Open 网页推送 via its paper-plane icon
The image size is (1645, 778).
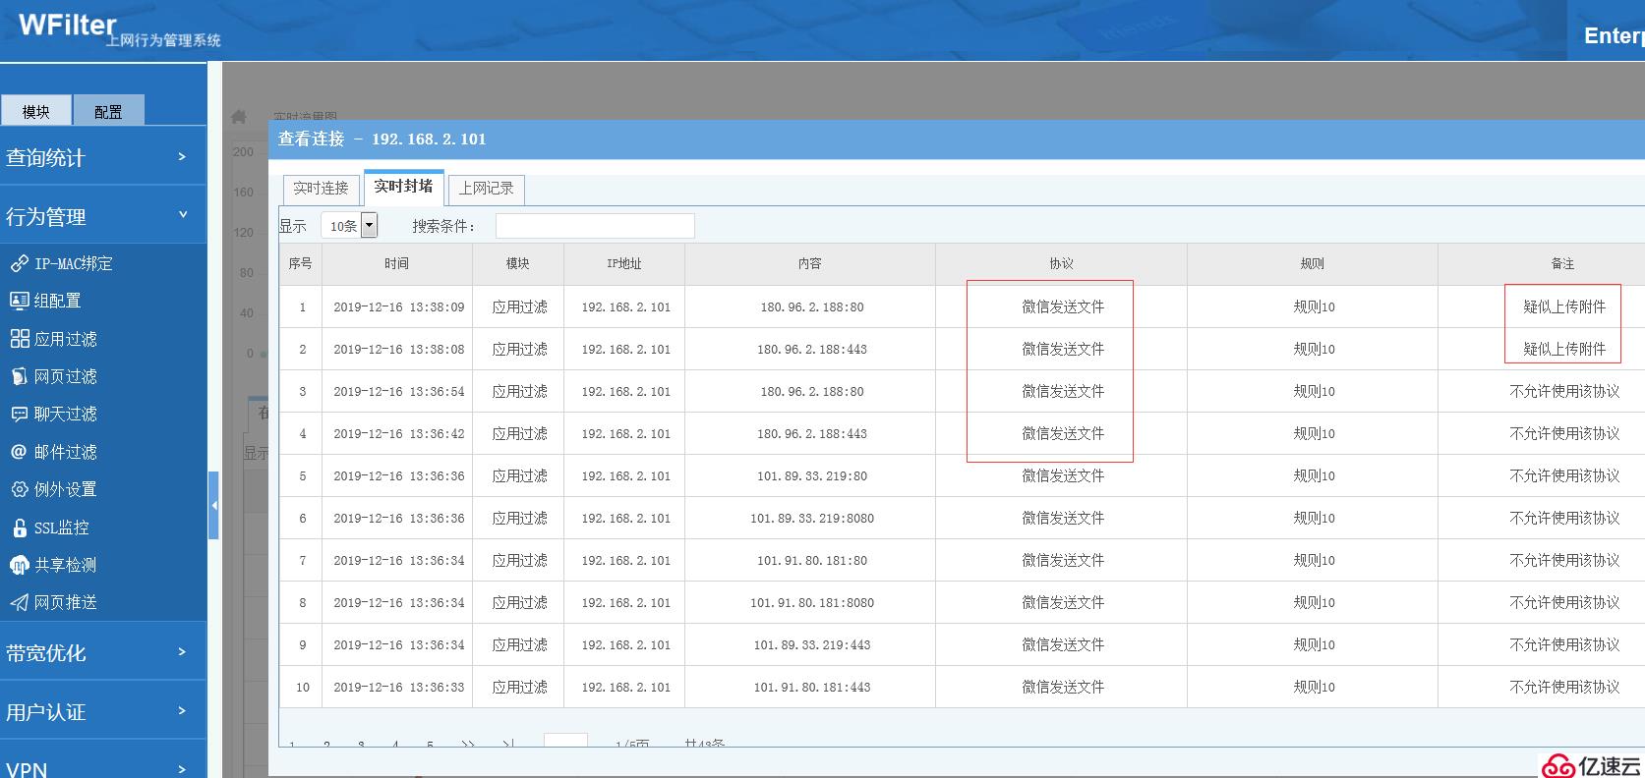pos(19,602)
